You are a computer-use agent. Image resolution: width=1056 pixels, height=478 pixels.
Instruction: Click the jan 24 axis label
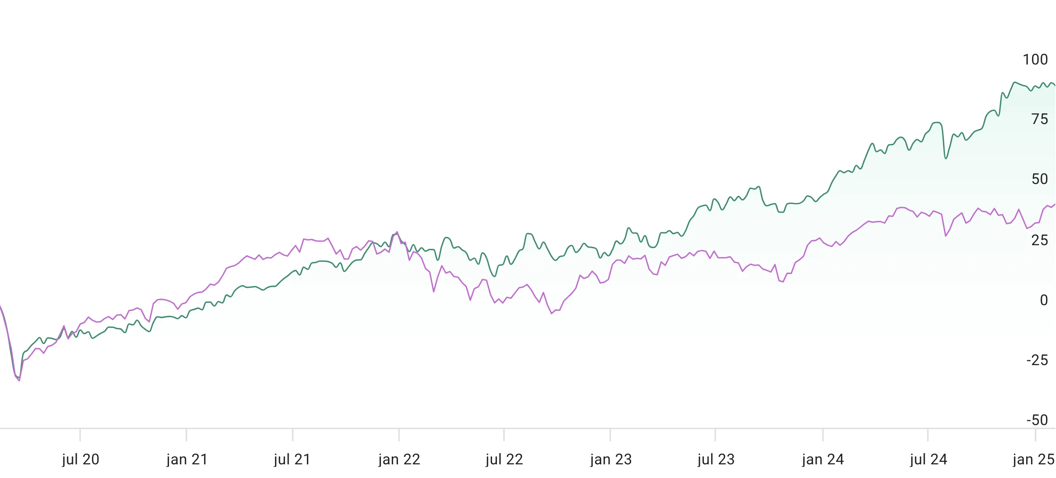click(x=822, y=459)
